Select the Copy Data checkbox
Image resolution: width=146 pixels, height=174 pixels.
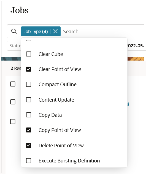[29, 115]
